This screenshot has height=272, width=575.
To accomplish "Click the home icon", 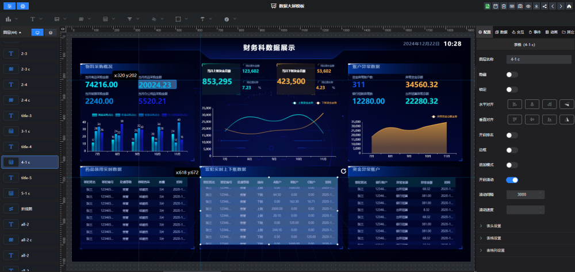I will click(569, 6).
